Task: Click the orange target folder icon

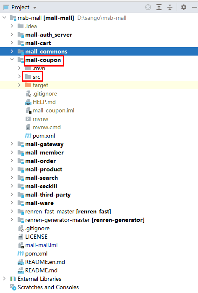Action: click(28, 85)
